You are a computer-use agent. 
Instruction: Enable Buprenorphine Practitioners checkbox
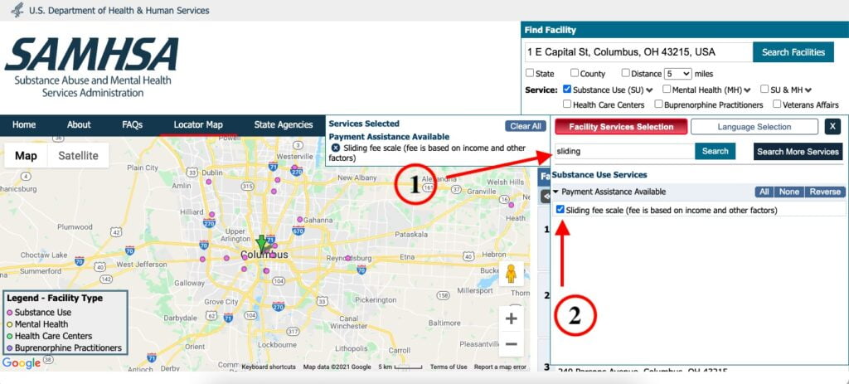(658, 104)
